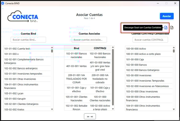The width and height of the screenshot is (180, 121).
Task: Select 102-02-002 Bancos extranjeros Bind account
Action: [20, 68]
